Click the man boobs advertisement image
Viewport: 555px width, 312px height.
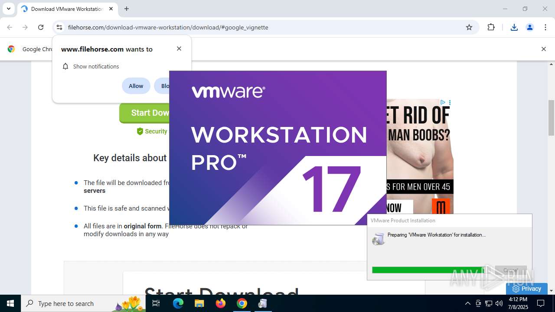click(x=420, y=156)
